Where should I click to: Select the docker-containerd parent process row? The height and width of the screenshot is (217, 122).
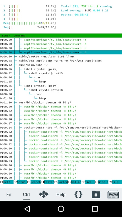click(x=61, y=127)
